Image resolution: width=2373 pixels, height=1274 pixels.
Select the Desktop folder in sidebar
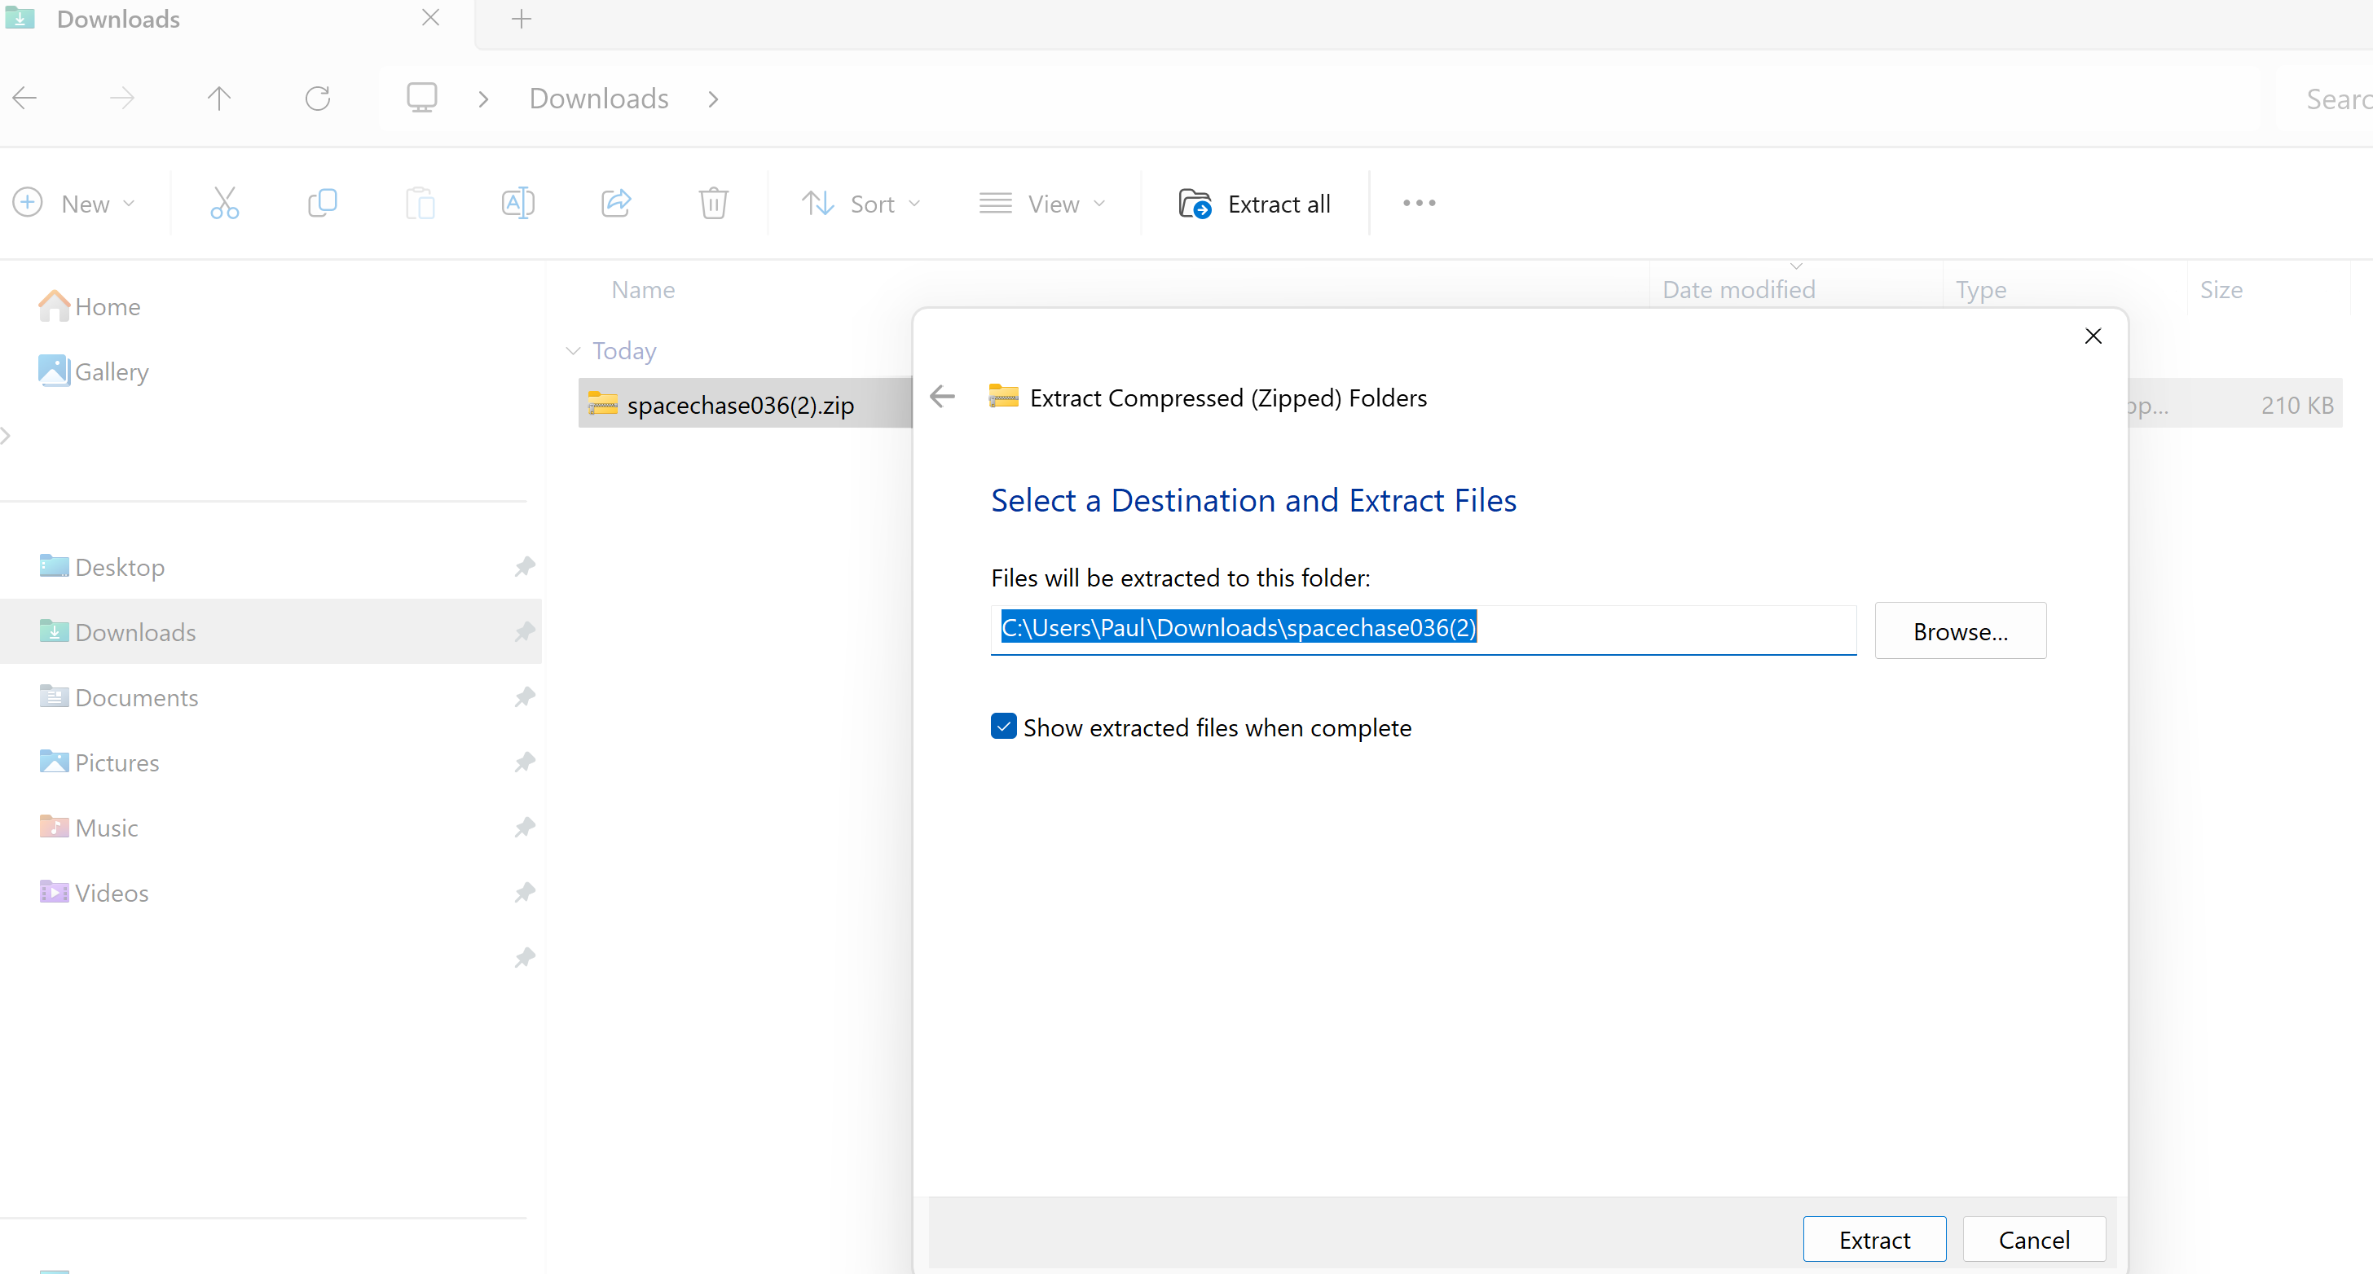122,566
